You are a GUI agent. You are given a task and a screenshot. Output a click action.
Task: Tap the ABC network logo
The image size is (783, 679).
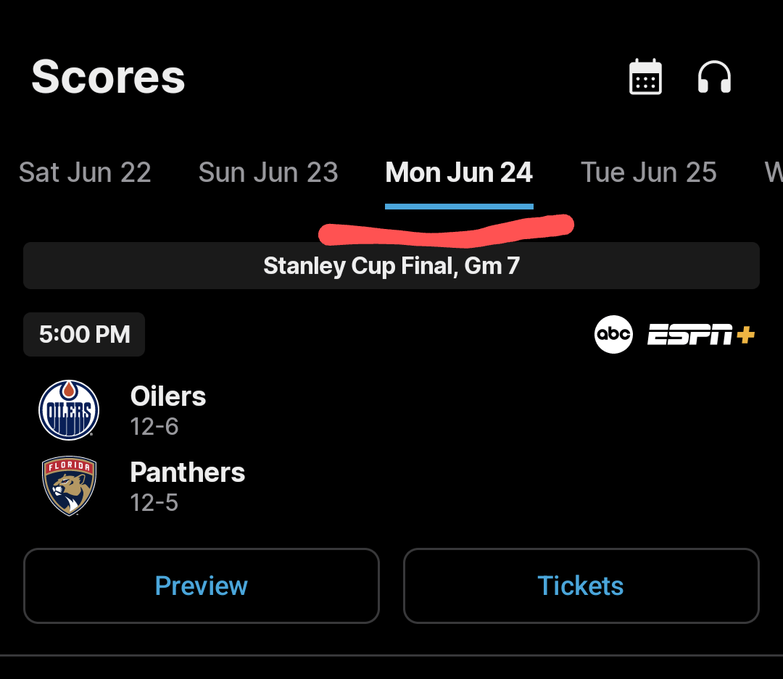[x=613, y=335]
